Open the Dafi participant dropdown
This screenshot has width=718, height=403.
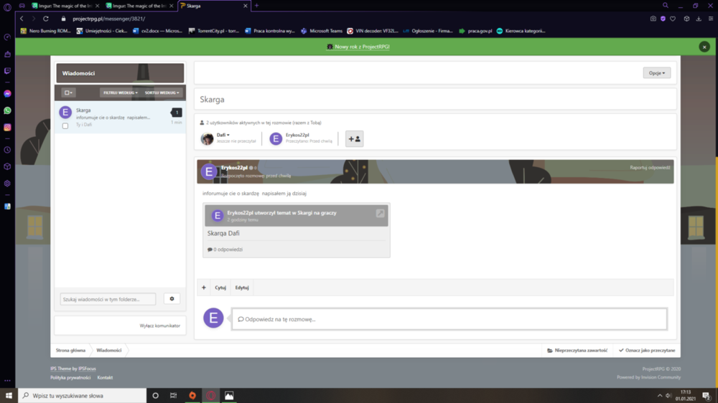(x=223, y=135)
